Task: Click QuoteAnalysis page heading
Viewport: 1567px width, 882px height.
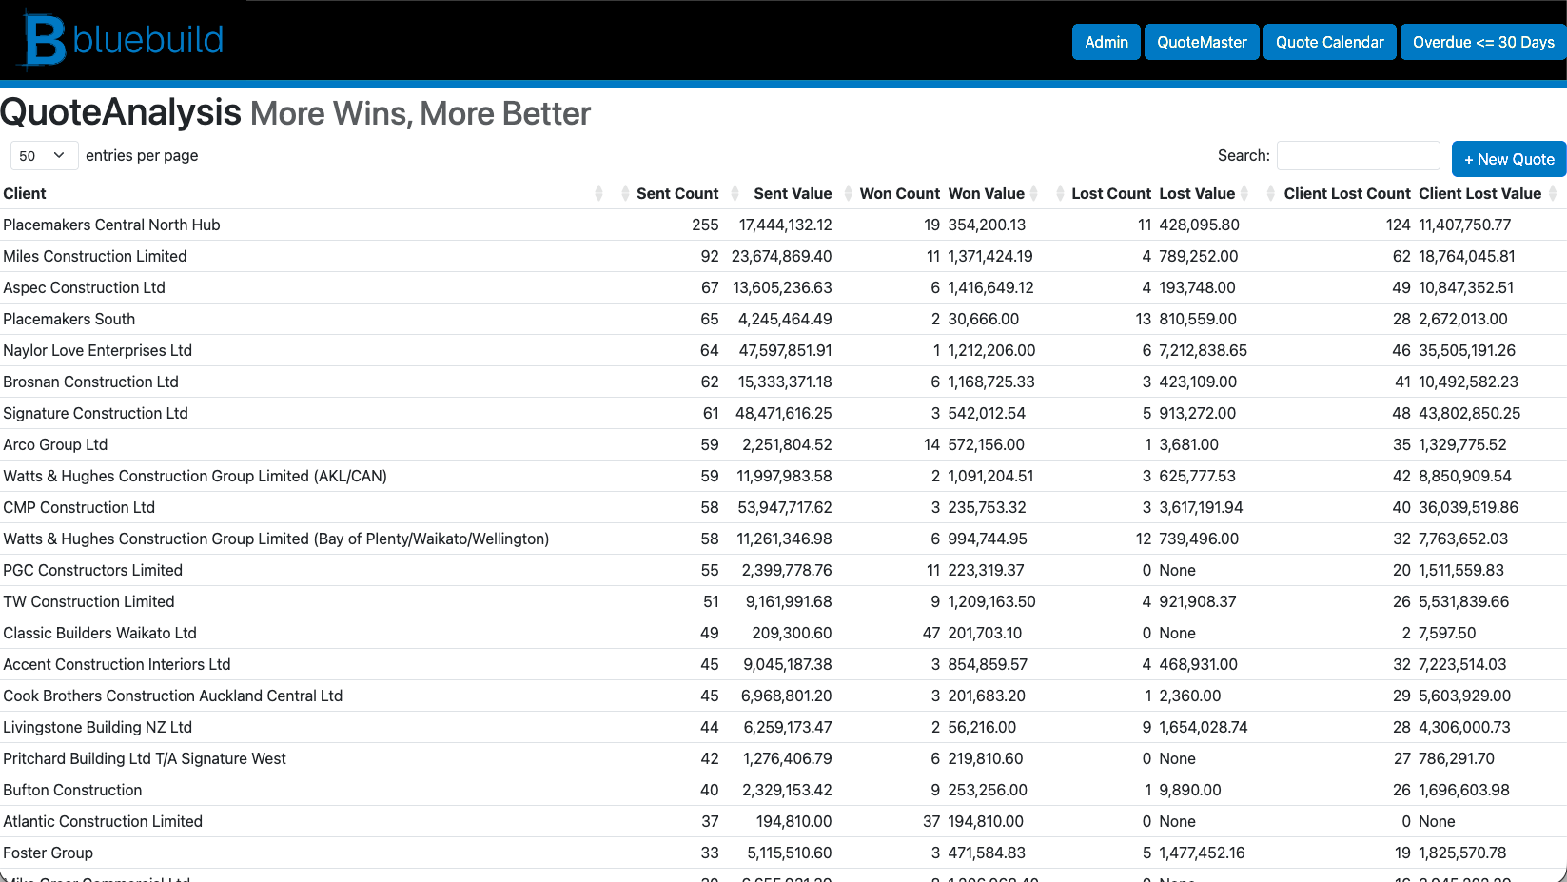Action: pyautogui.click(x=121, y=112)
